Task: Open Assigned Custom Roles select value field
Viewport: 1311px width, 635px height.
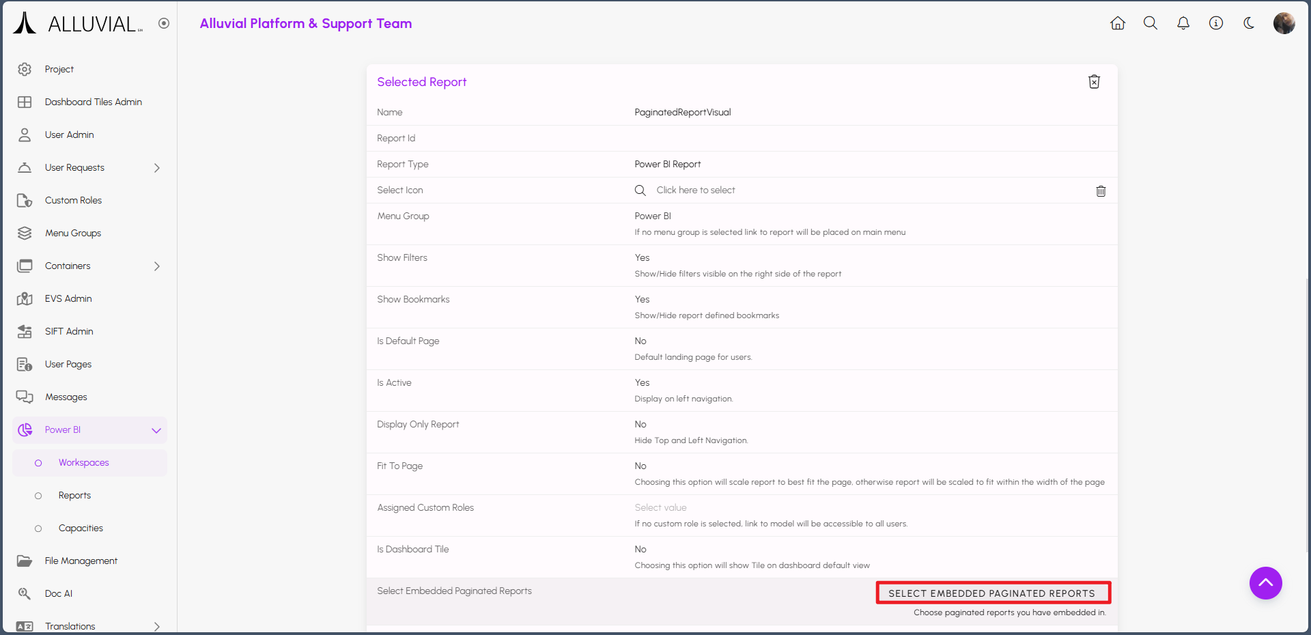Action: pyautogui.click(x=660, y=508)
